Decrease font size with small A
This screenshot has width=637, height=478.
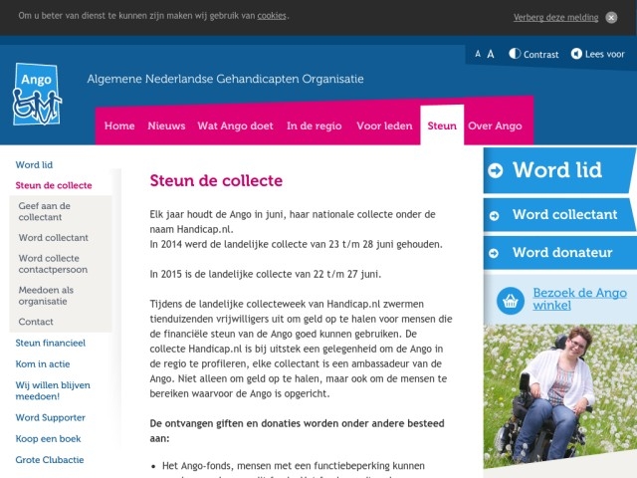pos(478,55)
